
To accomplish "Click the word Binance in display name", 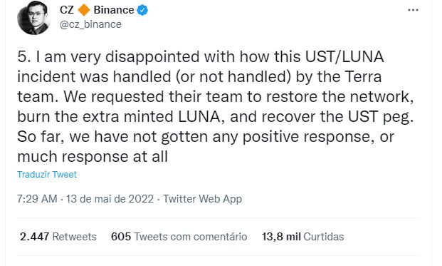I will [114, 10].
